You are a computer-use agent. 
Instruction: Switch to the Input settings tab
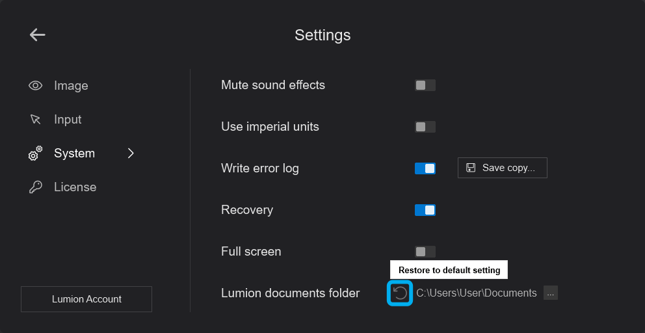click(x=68, y=120)
